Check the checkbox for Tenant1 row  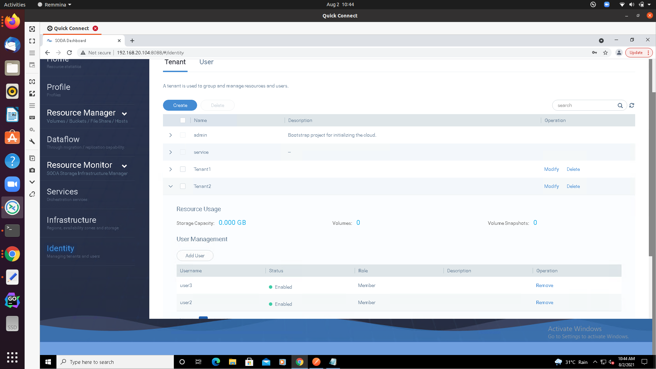point(183,169)
